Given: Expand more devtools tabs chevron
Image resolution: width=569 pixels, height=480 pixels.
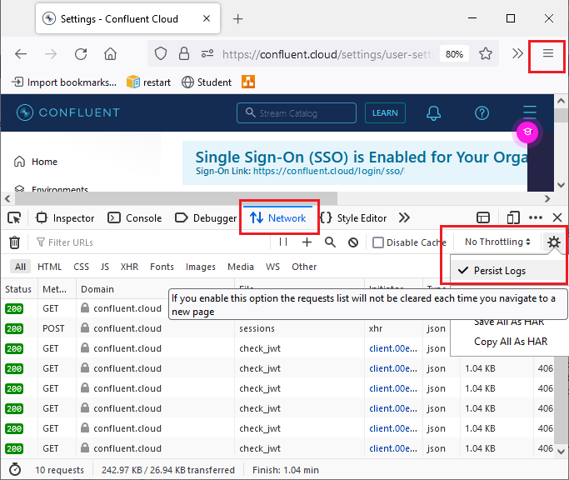Looking at the screenshot, I should [404, 217].
